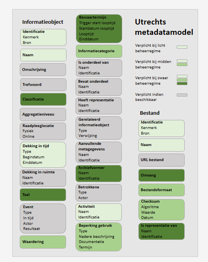Select the Archiefvormer block
Viewport: 208px width, 262px height.
click(98, 173)
